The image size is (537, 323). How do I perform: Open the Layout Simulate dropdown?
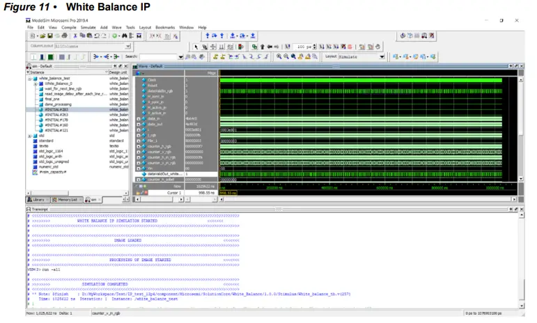click(x=382, y=56)
